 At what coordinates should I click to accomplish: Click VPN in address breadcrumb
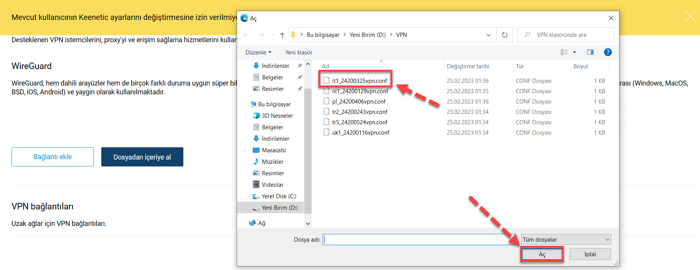[x=401, y=35]
